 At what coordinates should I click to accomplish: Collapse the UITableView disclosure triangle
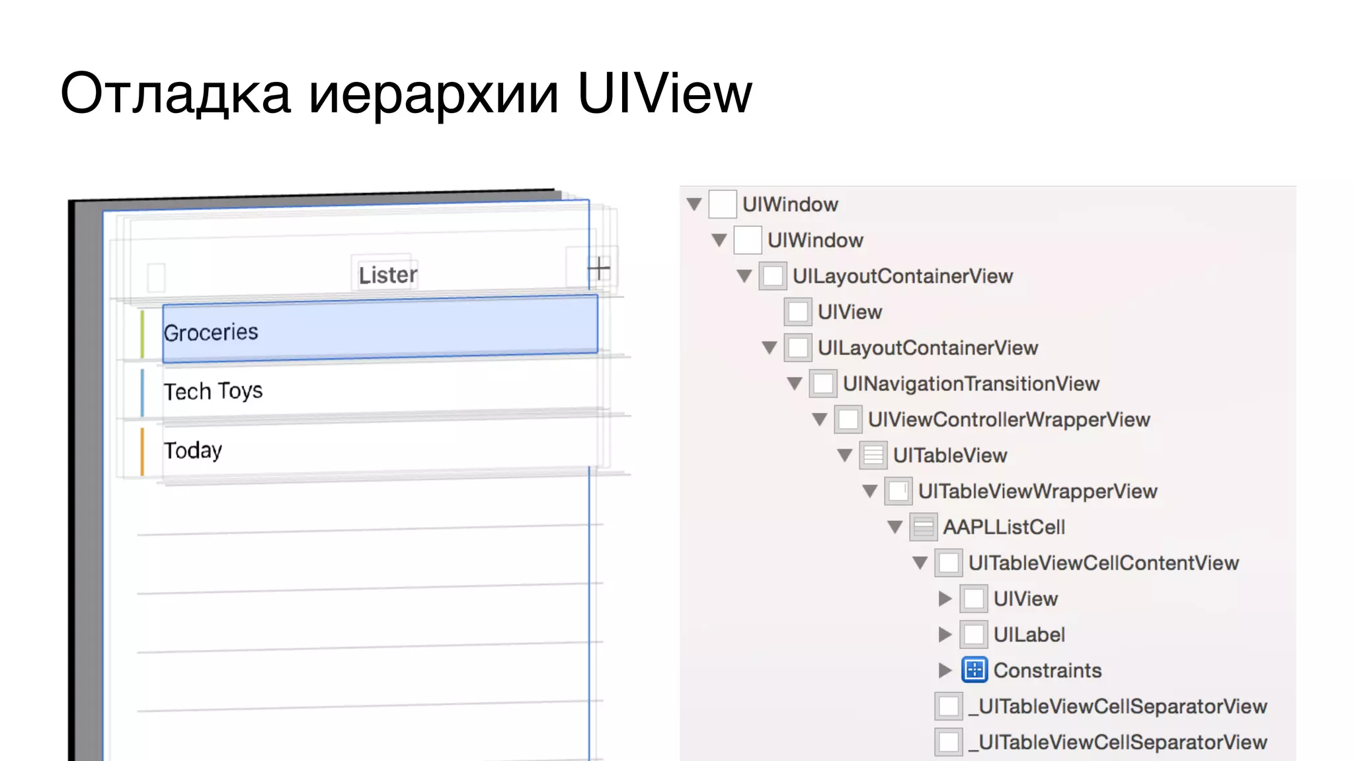pyautogui.click(x=845, y=455)
